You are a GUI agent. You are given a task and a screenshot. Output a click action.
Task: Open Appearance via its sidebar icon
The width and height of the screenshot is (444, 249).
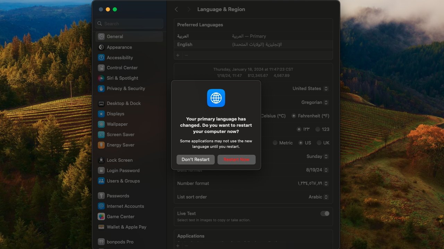point(101,47)
